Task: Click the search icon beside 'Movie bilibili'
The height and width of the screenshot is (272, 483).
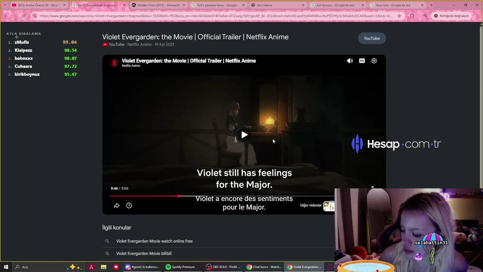Action: (x=107, y=253)
